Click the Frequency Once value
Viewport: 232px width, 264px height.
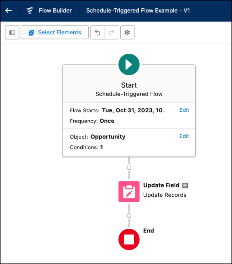click(107, 121)
